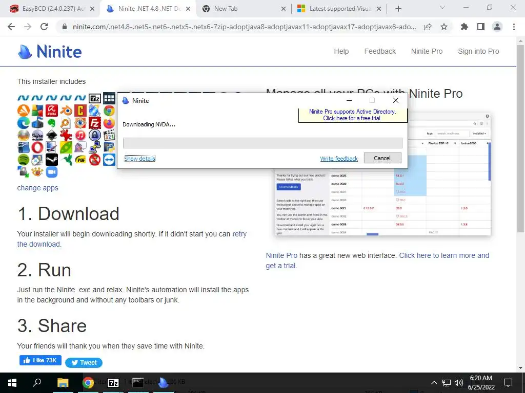Click the Sumatra PDF icon
Screen dimensions: 525x393
click(x=80, y=160)
